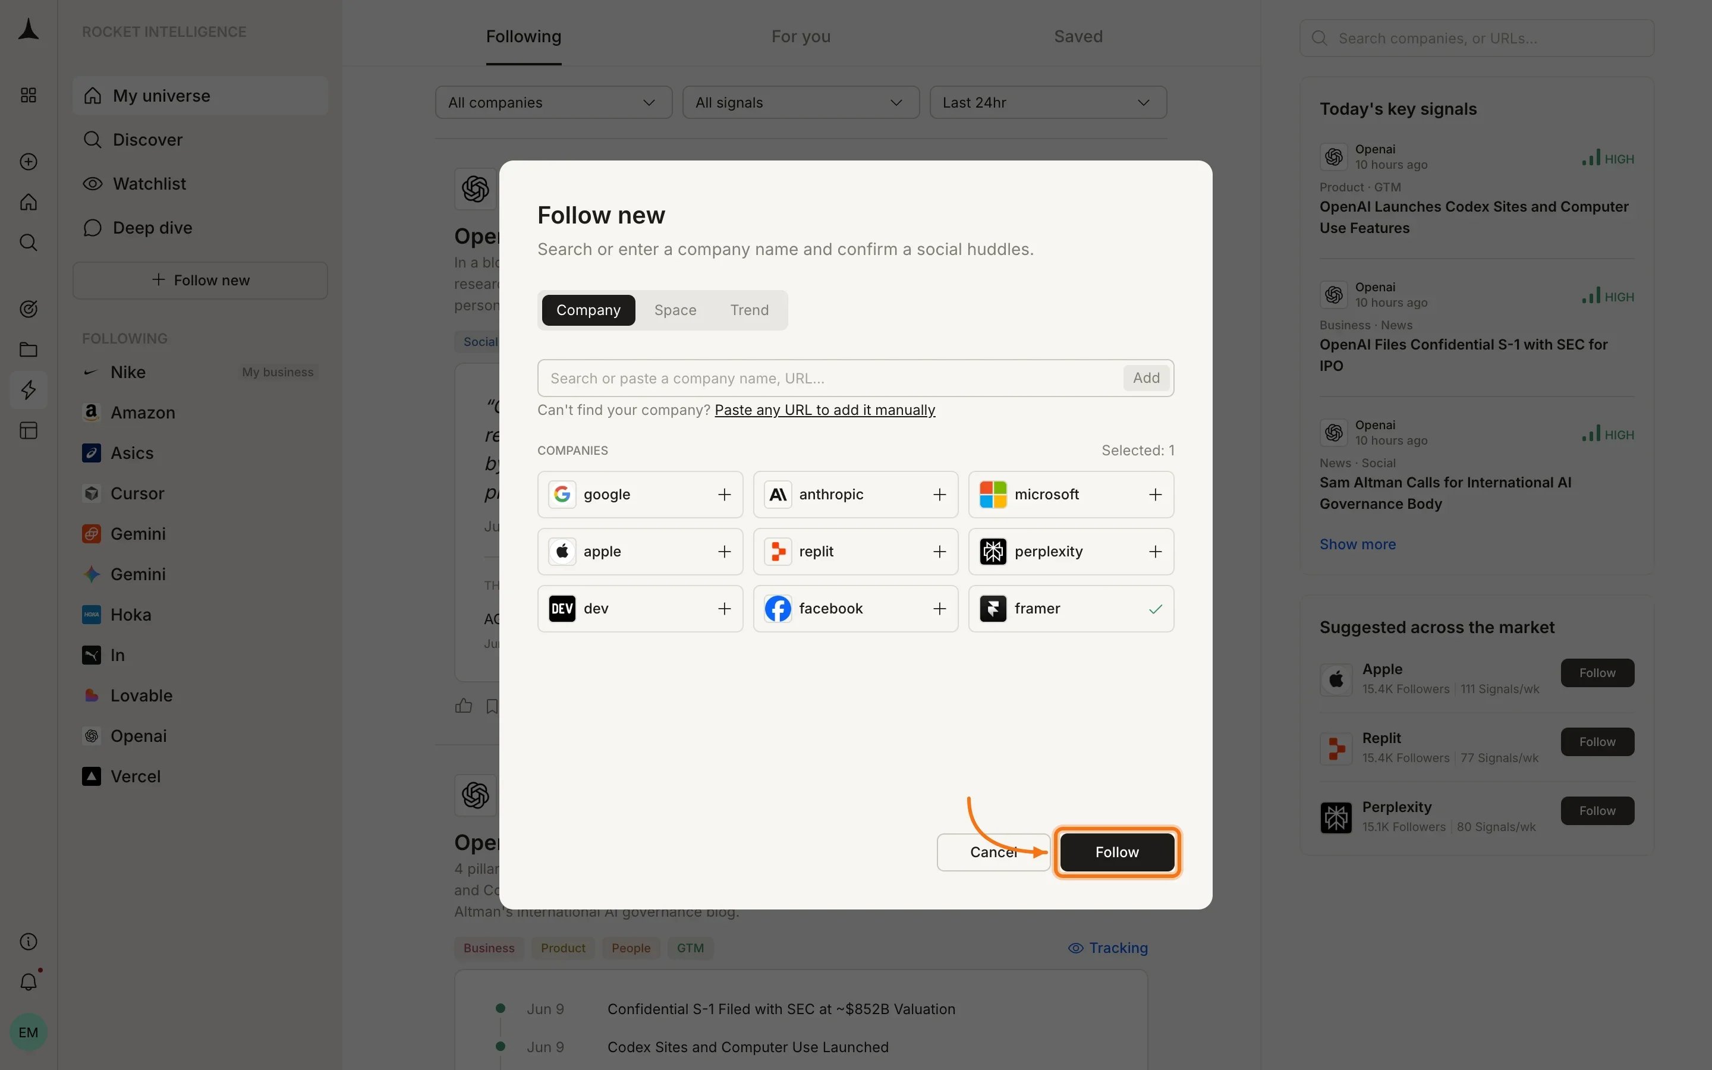Add replit with its plus toggle
Screen dimensions: 1712x1070
click(939, 551)
